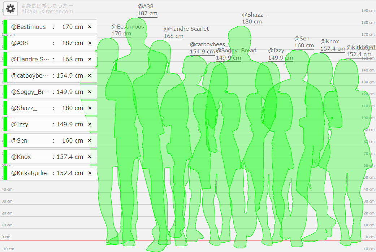Edit the @Kitkatgirlie name in the list
Image resolution: width=376 pixels, height=252 pixels.
pos(29,173)
